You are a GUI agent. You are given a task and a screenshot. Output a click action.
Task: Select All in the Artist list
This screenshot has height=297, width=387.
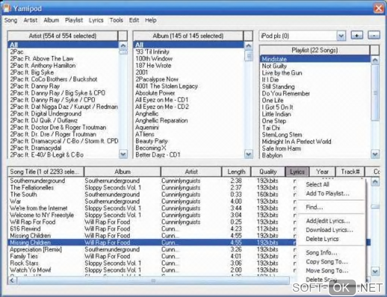point(63,45)
